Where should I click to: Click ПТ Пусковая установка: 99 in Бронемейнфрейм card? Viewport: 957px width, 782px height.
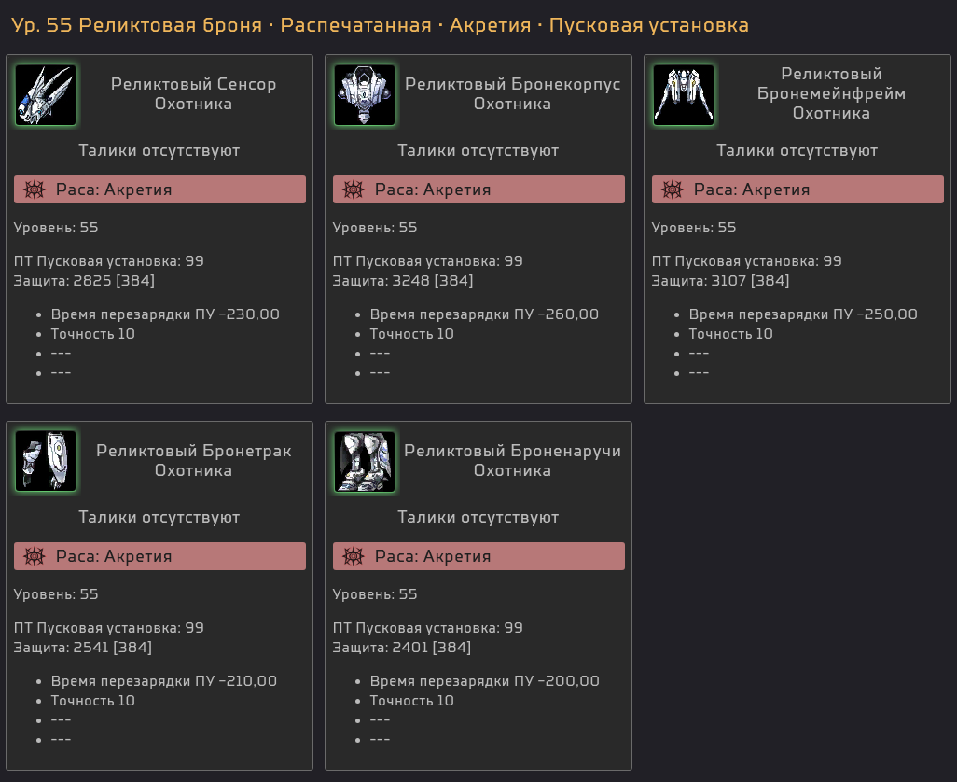click(747, 261)
